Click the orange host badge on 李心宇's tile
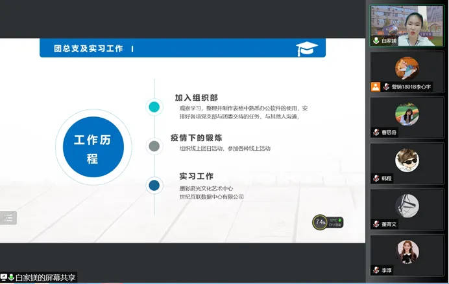Screen dimensions: 449x284 coord(376,87)
